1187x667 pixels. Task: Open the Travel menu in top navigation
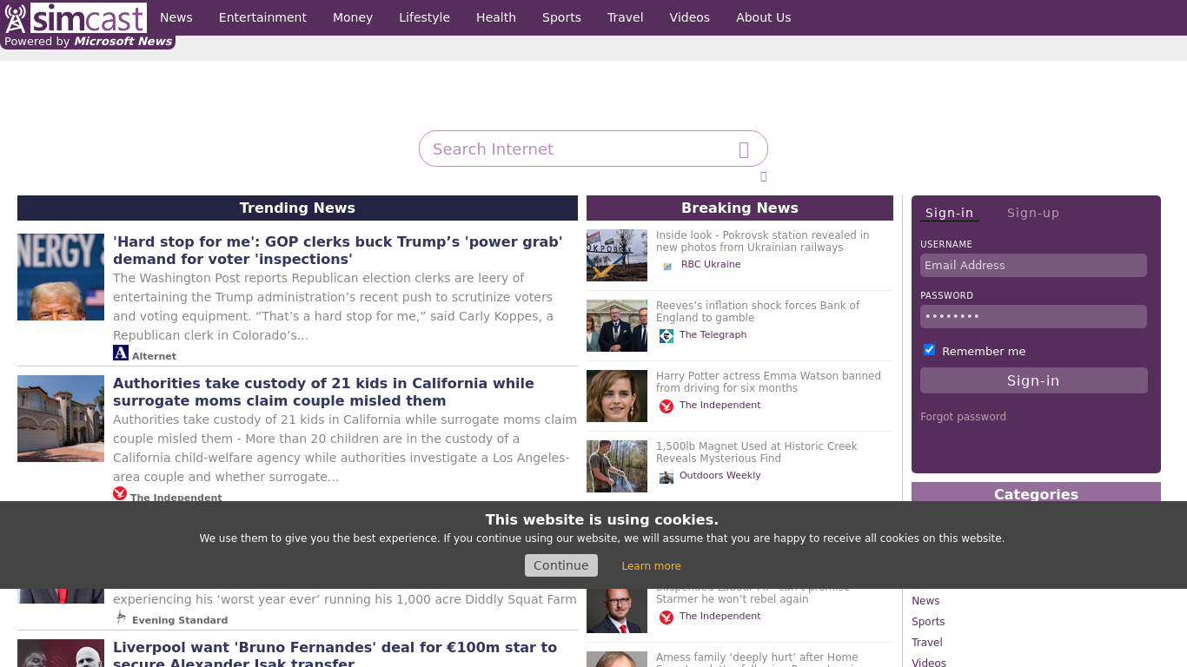[626, 17]
